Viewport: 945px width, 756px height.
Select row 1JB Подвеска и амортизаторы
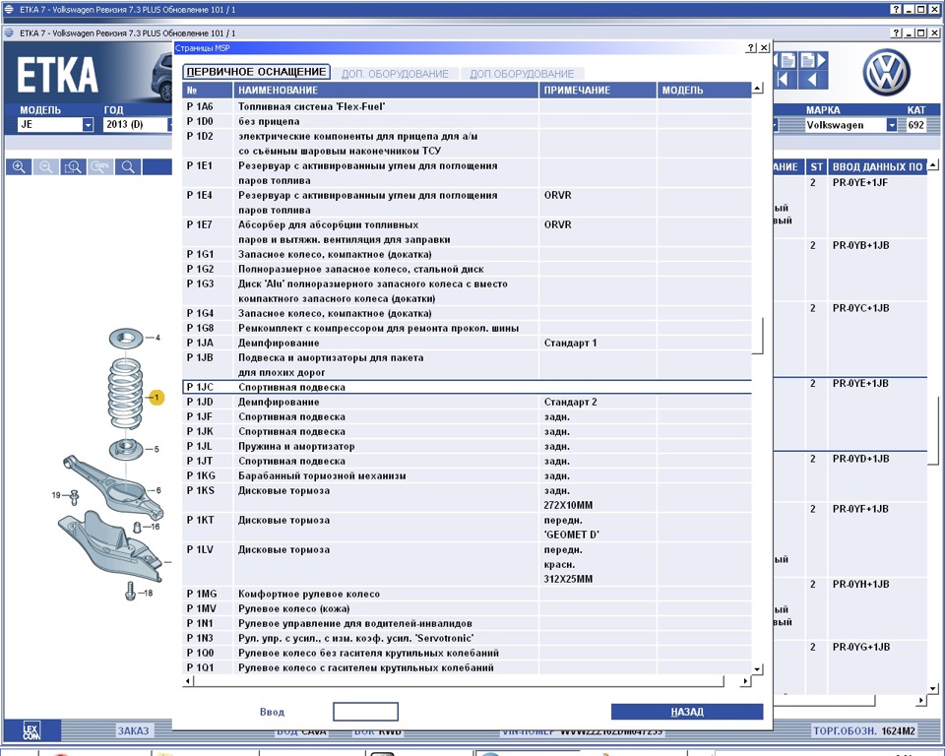pos(467,365)
